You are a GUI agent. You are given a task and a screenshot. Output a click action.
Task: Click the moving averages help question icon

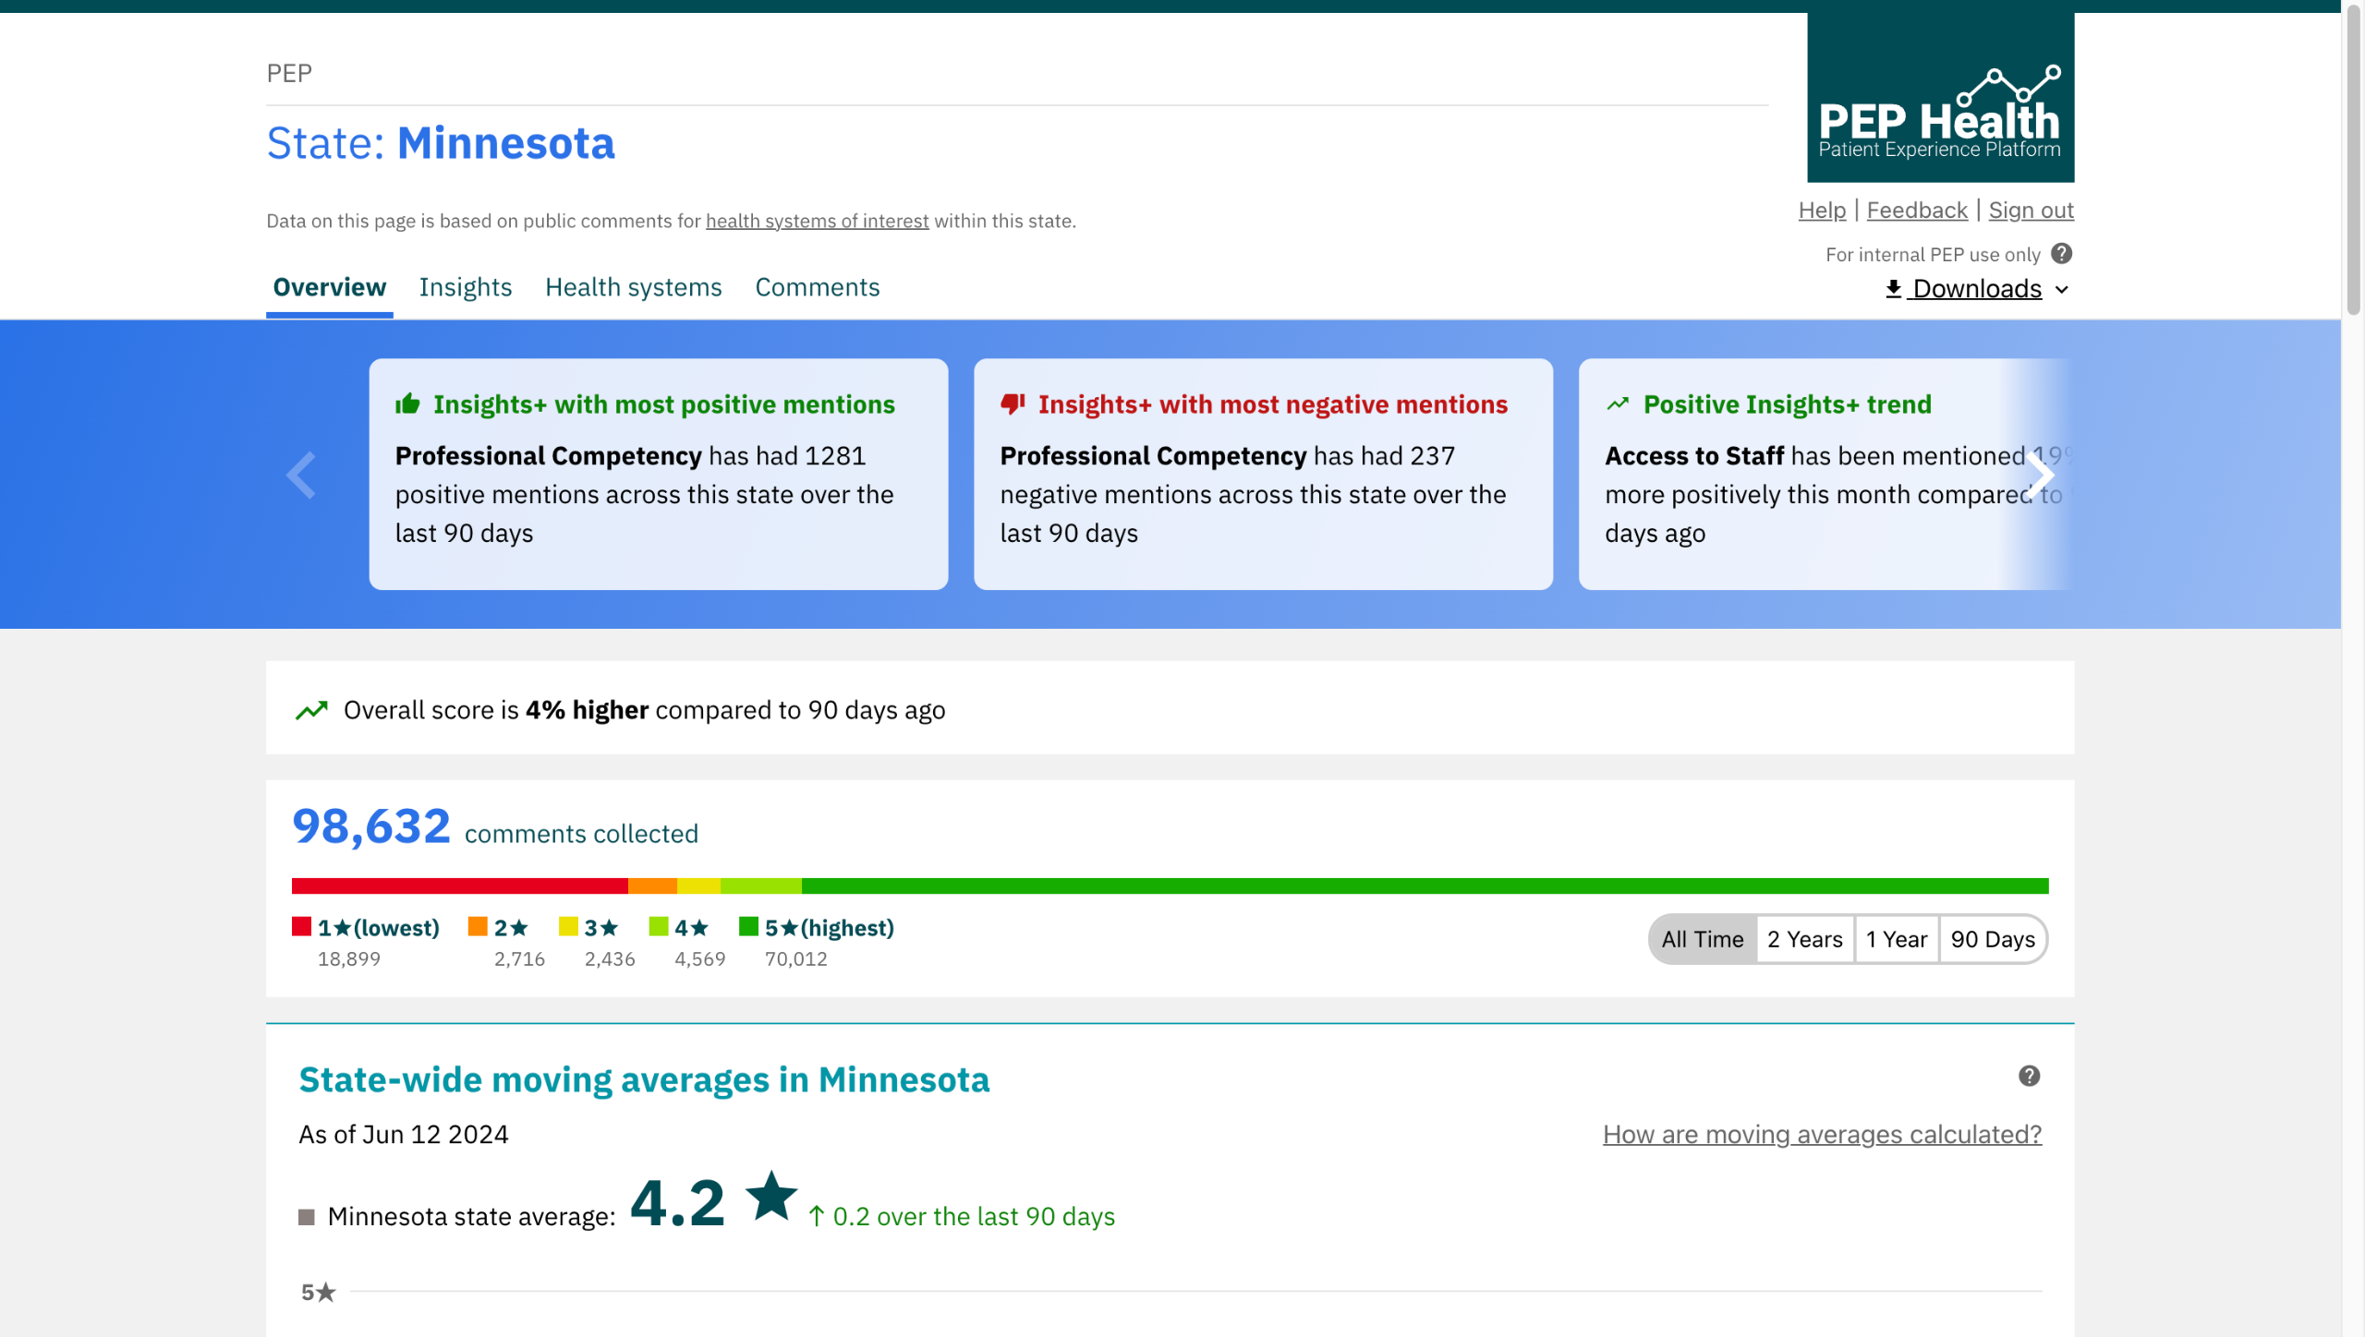2029,1076
